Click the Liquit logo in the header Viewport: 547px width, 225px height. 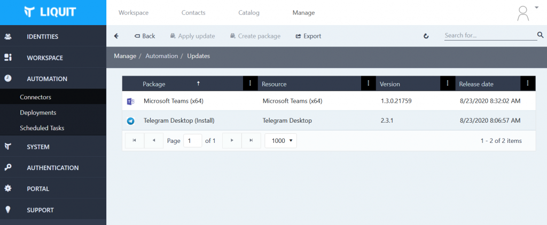(x=50, y=12)
